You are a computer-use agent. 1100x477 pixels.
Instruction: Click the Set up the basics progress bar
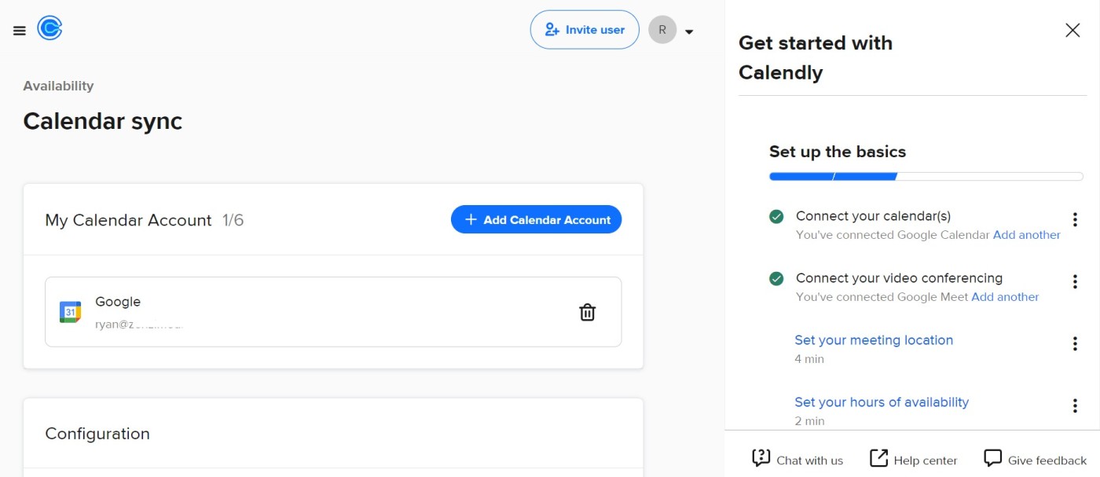click(x=926, y=177)
